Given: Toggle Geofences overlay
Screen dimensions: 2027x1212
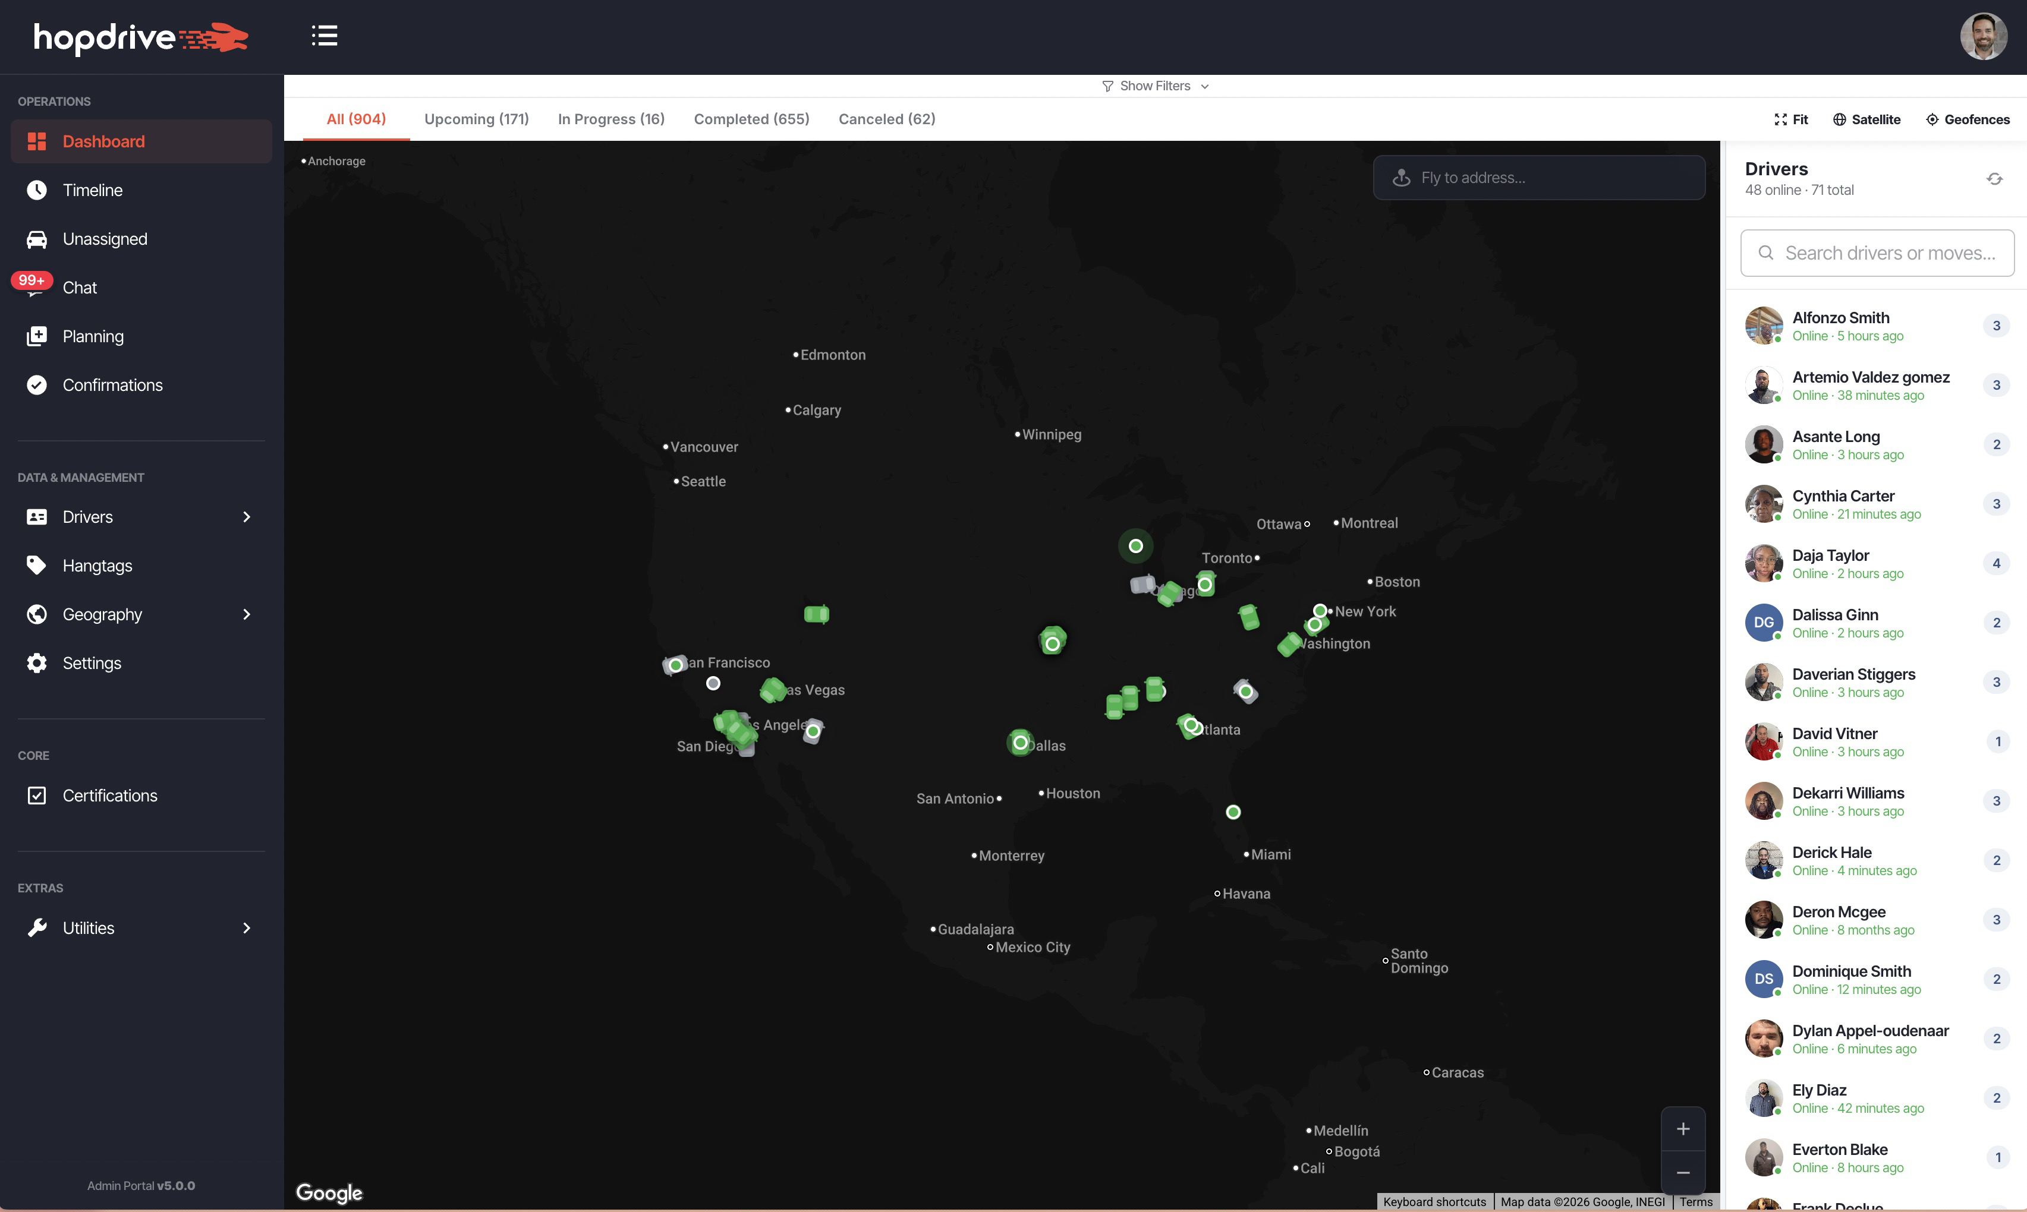Looking at the screenshot, I should pos(1968,119).
